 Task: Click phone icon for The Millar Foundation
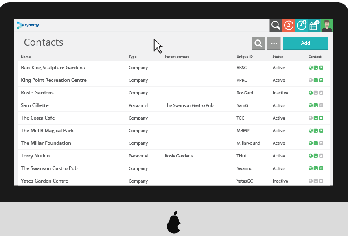[316, 143]
